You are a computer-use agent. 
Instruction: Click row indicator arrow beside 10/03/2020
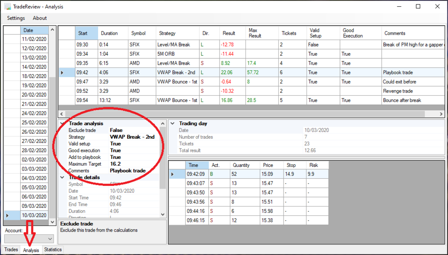coord(6,215)
